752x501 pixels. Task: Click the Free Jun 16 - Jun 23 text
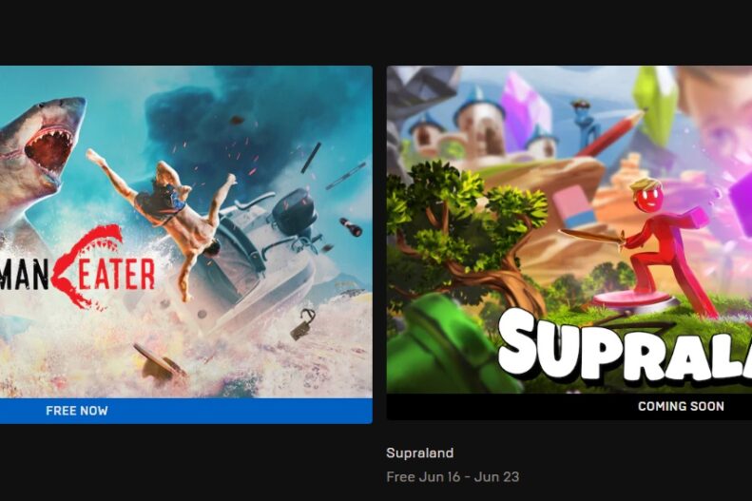[x=453, y=477]
